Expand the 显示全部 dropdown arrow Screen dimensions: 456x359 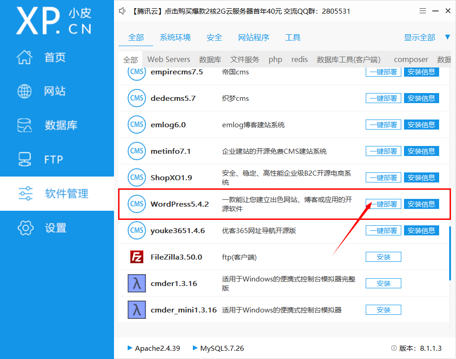click(448, 37)
